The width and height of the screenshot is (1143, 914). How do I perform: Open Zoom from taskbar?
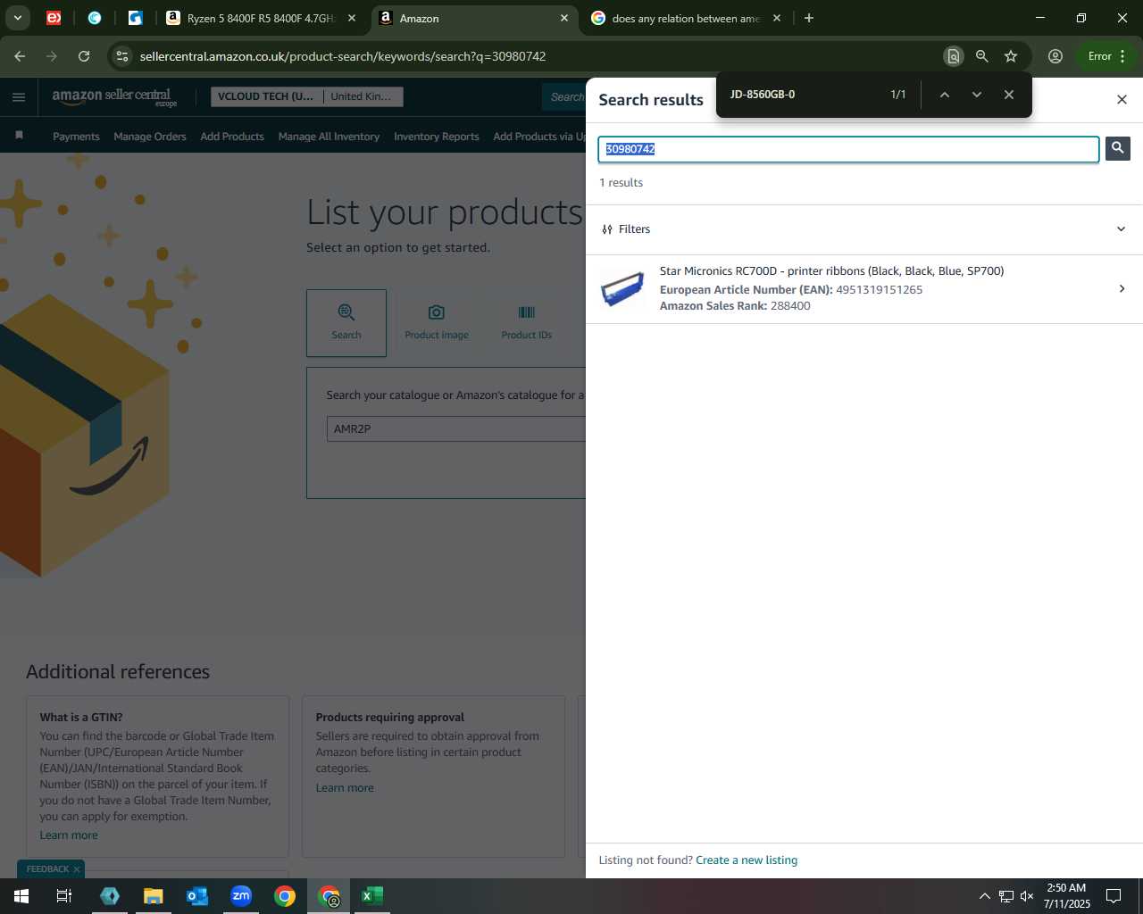(x=241, y=896)
